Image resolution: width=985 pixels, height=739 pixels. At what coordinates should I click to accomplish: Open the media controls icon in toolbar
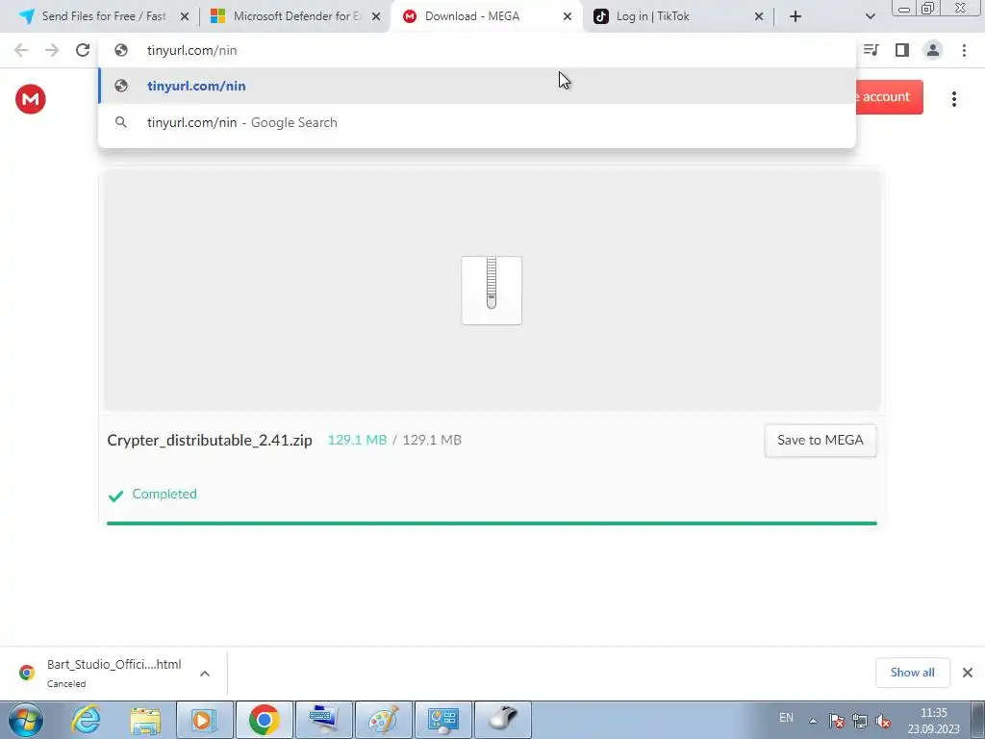(x=871, y=50)
